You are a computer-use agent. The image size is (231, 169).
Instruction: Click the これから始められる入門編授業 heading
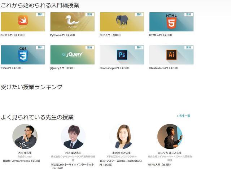(x=40, y=5)
